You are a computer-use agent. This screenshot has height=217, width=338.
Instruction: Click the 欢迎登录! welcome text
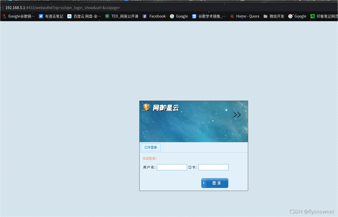pyautogui.click(x=149, y=158)
